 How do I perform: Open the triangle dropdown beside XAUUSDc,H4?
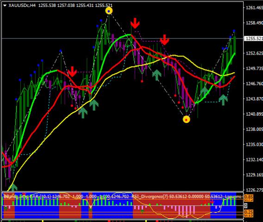[x=5, y=6]
